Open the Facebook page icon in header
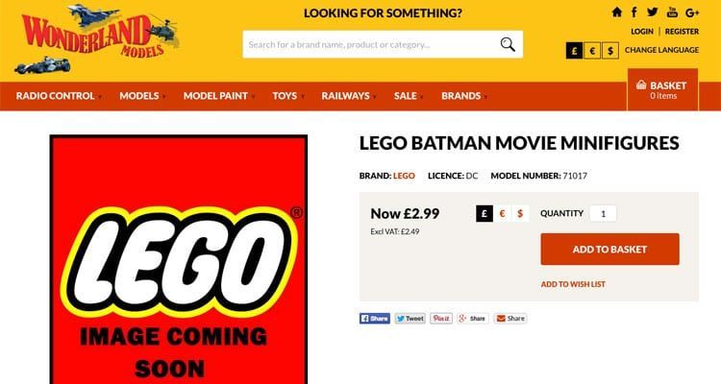 click(634, 12)
